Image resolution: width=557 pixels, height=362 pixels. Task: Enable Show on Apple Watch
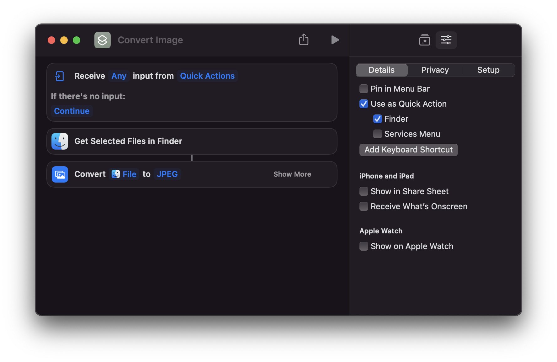(x=364, y=246)
